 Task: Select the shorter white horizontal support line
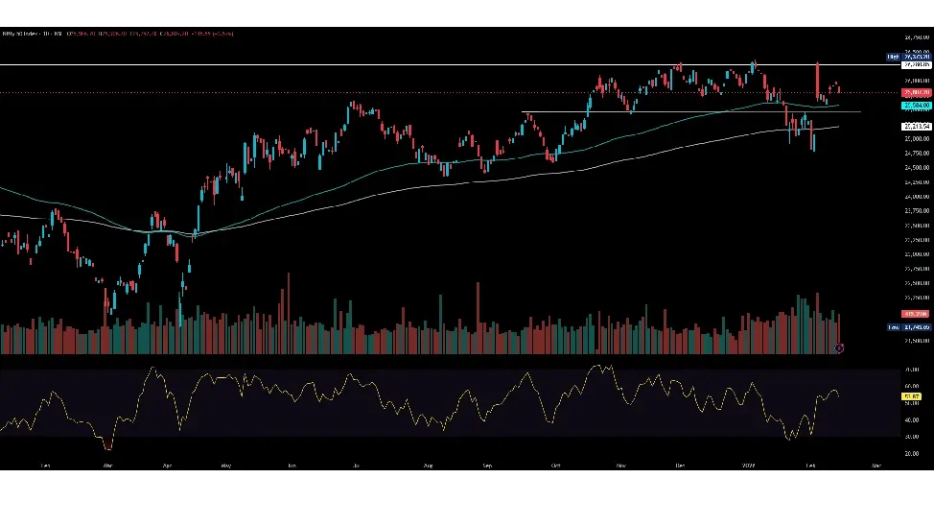tap(671, 112)
